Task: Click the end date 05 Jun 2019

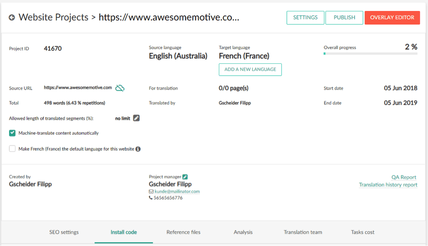Action: click(400, 103)
